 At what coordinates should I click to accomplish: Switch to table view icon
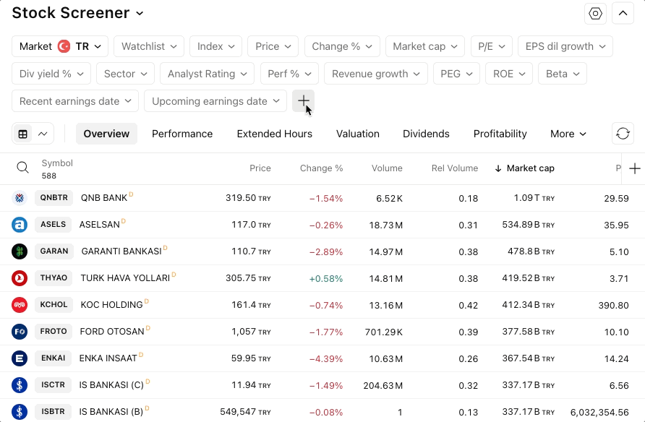(23, 134)
